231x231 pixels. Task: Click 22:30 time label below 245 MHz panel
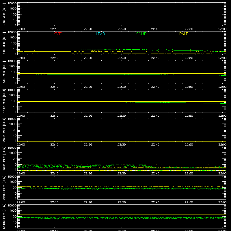point(122,29)
